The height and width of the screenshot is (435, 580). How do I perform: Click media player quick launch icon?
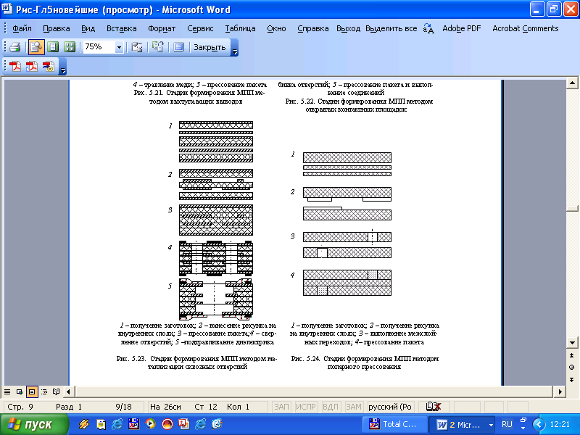[150, 424]
